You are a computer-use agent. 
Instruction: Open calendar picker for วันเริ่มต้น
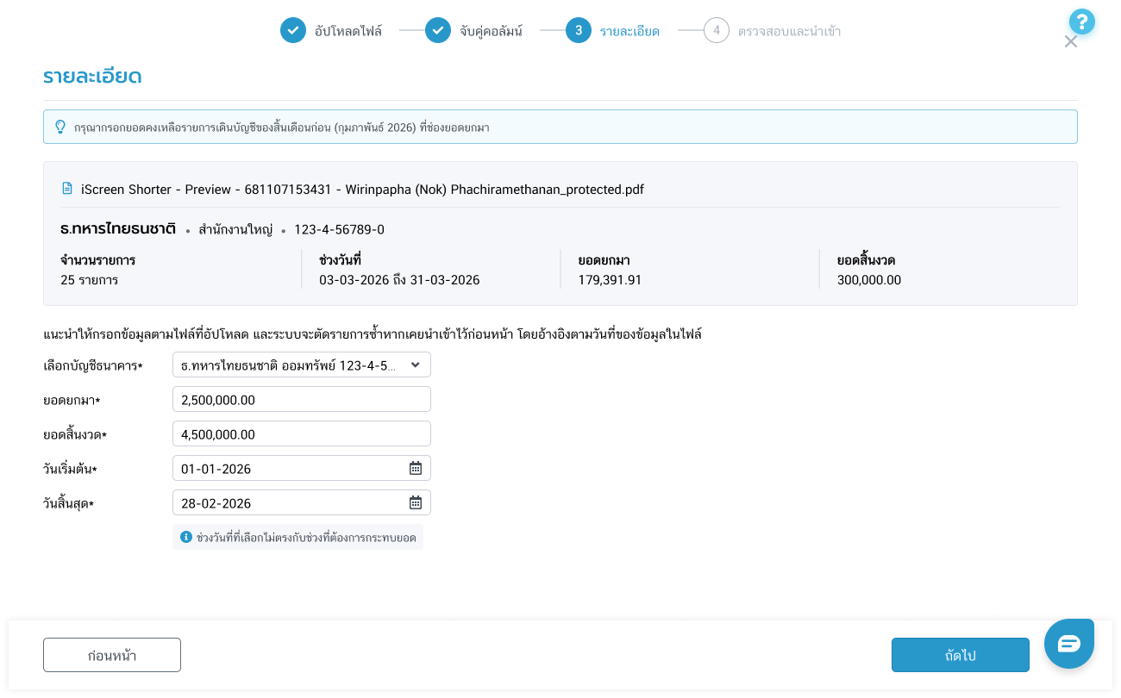tap(415, 469)
